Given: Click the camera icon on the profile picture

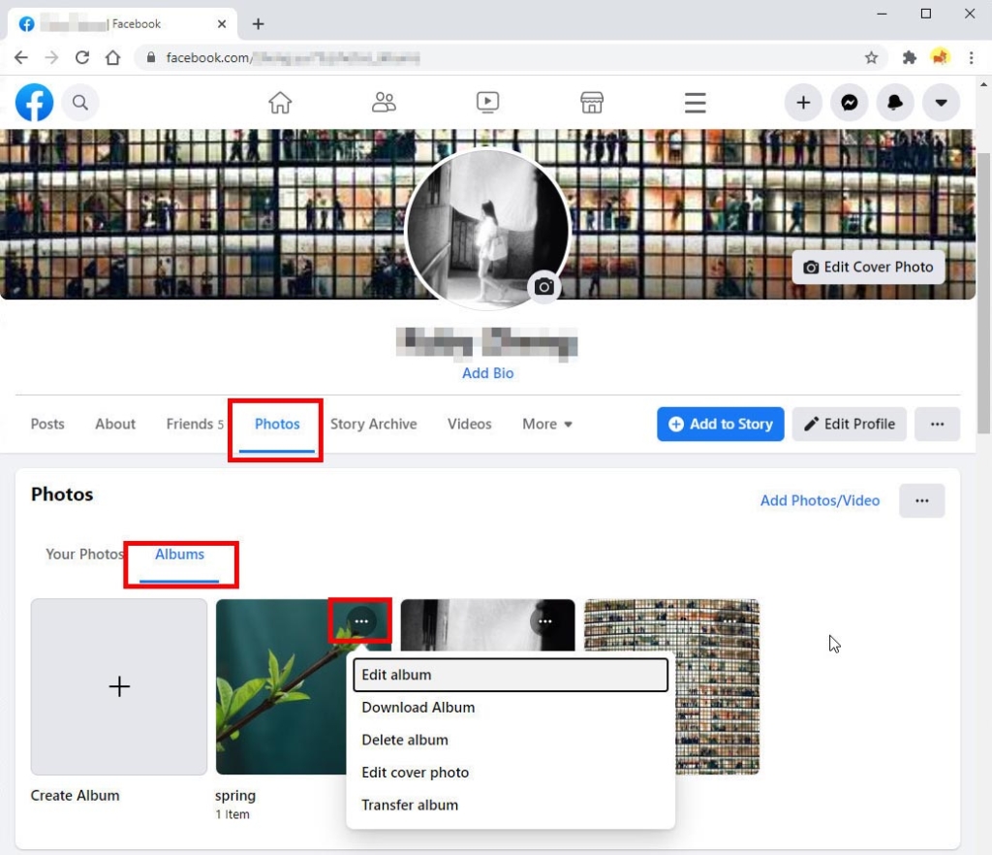Looking at the screenshot, I should pyautogui.click(x=543, y=287).
